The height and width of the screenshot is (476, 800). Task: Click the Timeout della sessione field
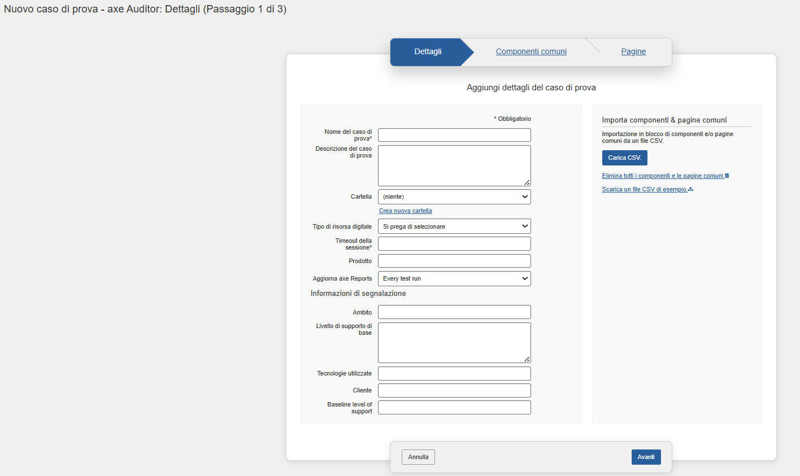[454, 243]
